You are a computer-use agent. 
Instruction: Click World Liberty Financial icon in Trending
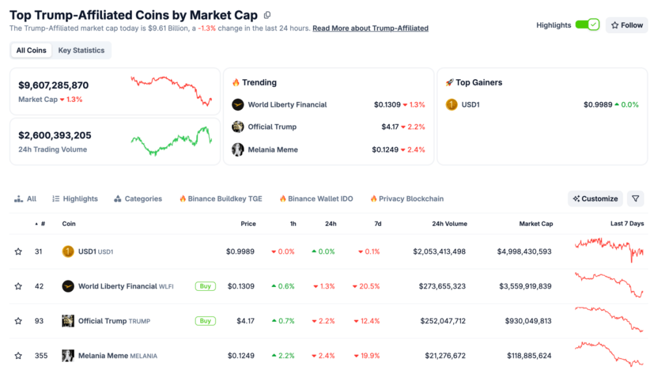pos(238,105)
